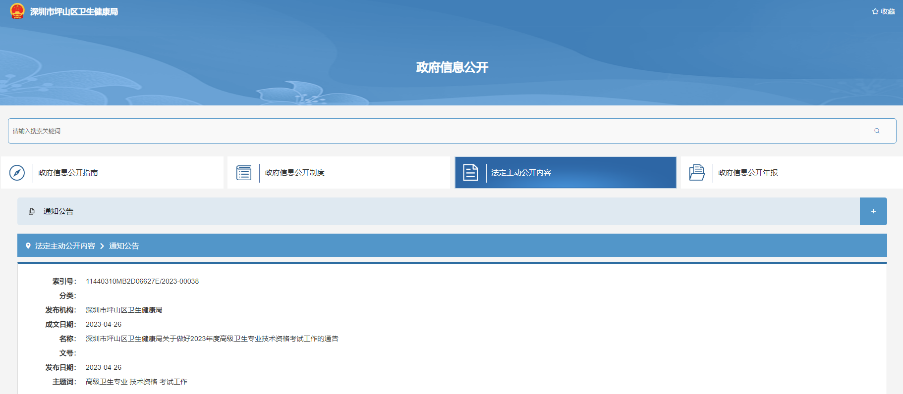The height and width of the screenshot is (394, 903).
Task: Click the 分类 field label
Action: (67, 295)
